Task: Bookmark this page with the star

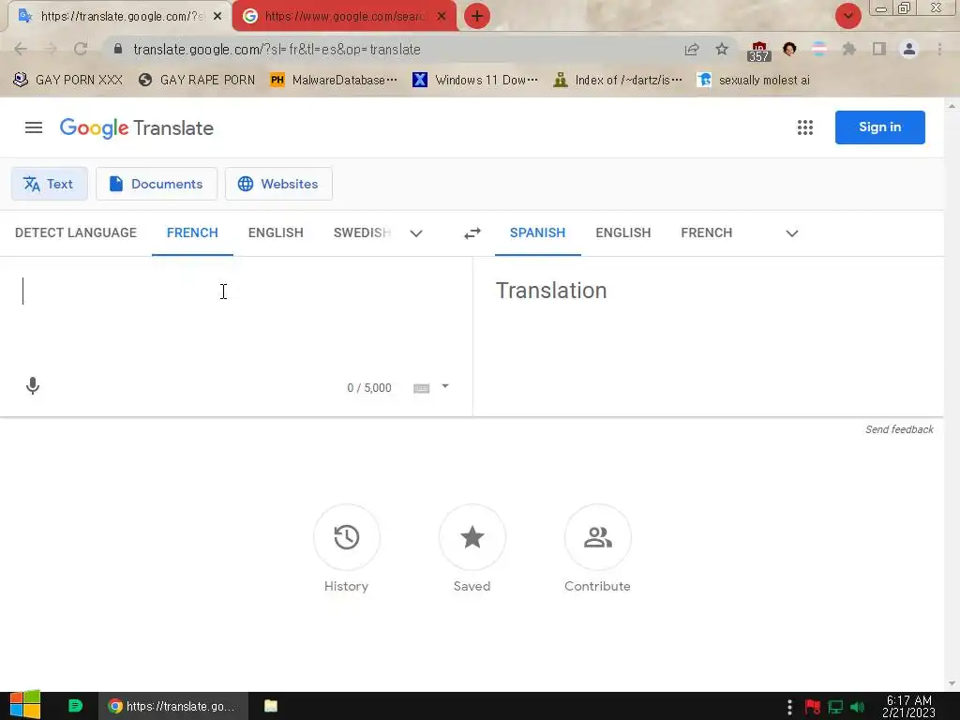Action: [x=722, y=49]
